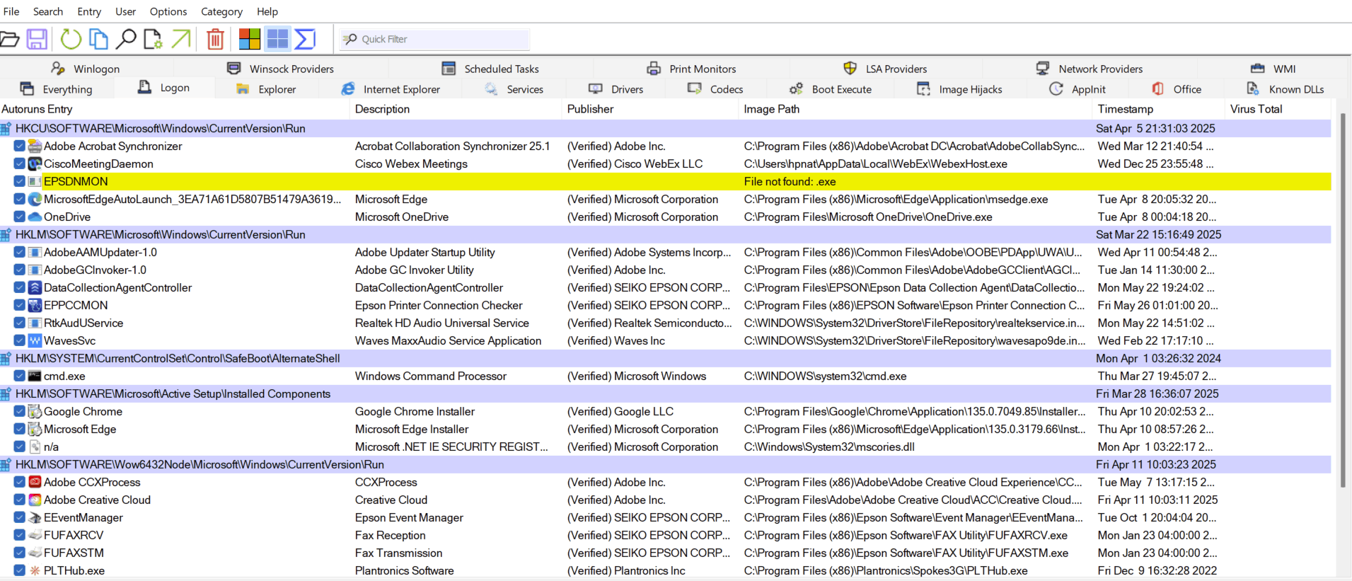Uncheck the Google Chrome installer checkbox
The width and height of the screenshot is (1352, 581).
pos(20,411)
